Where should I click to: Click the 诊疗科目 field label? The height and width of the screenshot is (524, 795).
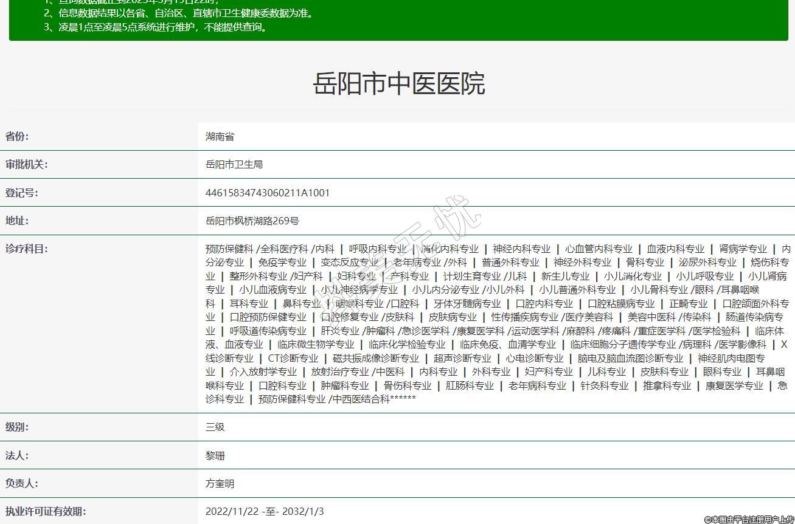click(x=26, y=249)
